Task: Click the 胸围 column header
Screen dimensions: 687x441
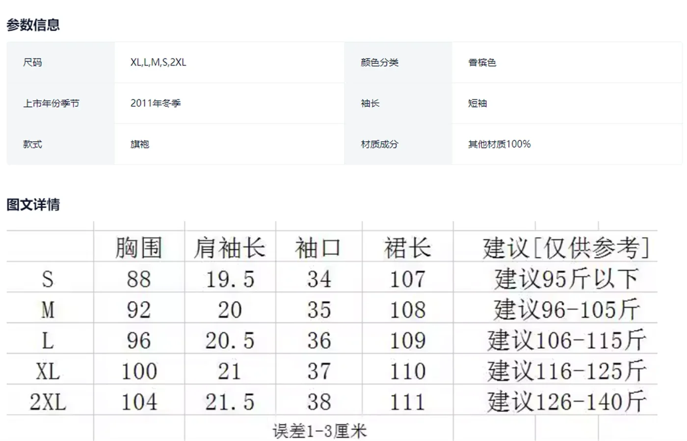Action: 139,247
